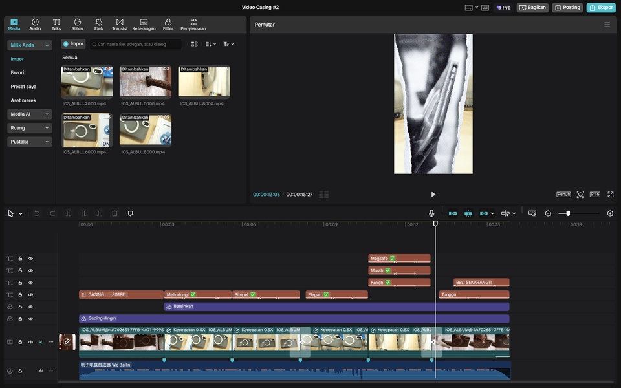Click the zoom in plus icon on timeline
This screenshot has height=388, width=621.
coord(610,213)
